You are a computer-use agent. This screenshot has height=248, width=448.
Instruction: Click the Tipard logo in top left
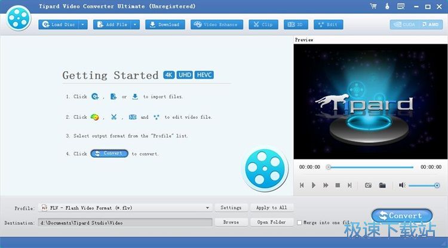pyautogui.click(x=19, y=18)
